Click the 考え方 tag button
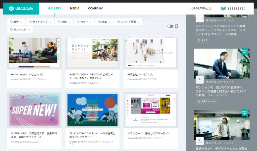257x151 pixels. click(x=203, y=40)
